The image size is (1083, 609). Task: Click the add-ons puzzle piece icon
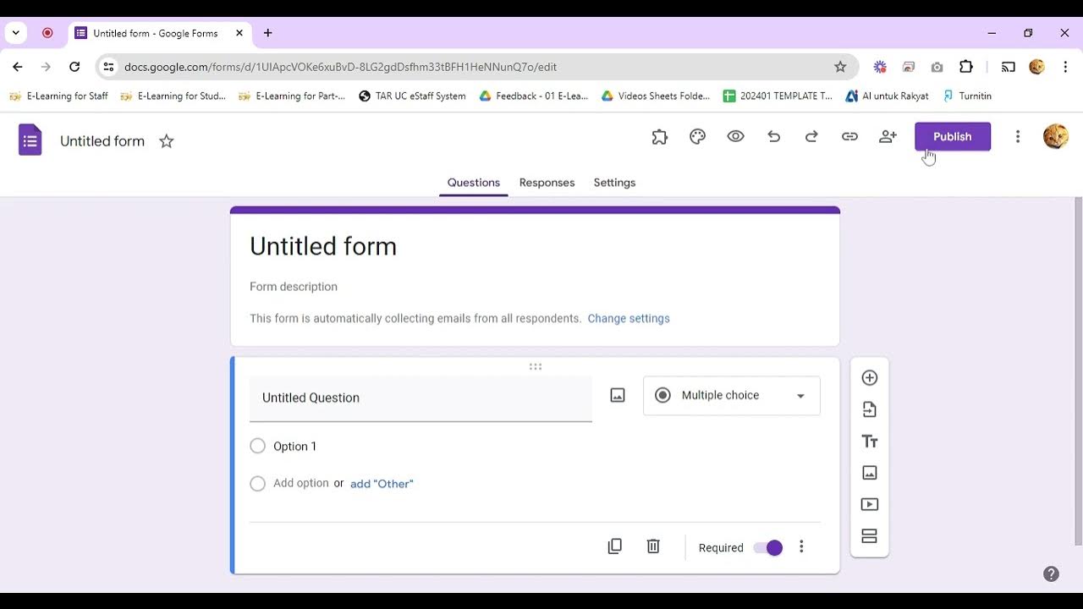tap(660, 137)
